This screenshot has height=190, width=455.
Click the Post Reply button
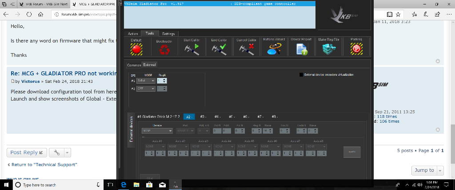27,152
